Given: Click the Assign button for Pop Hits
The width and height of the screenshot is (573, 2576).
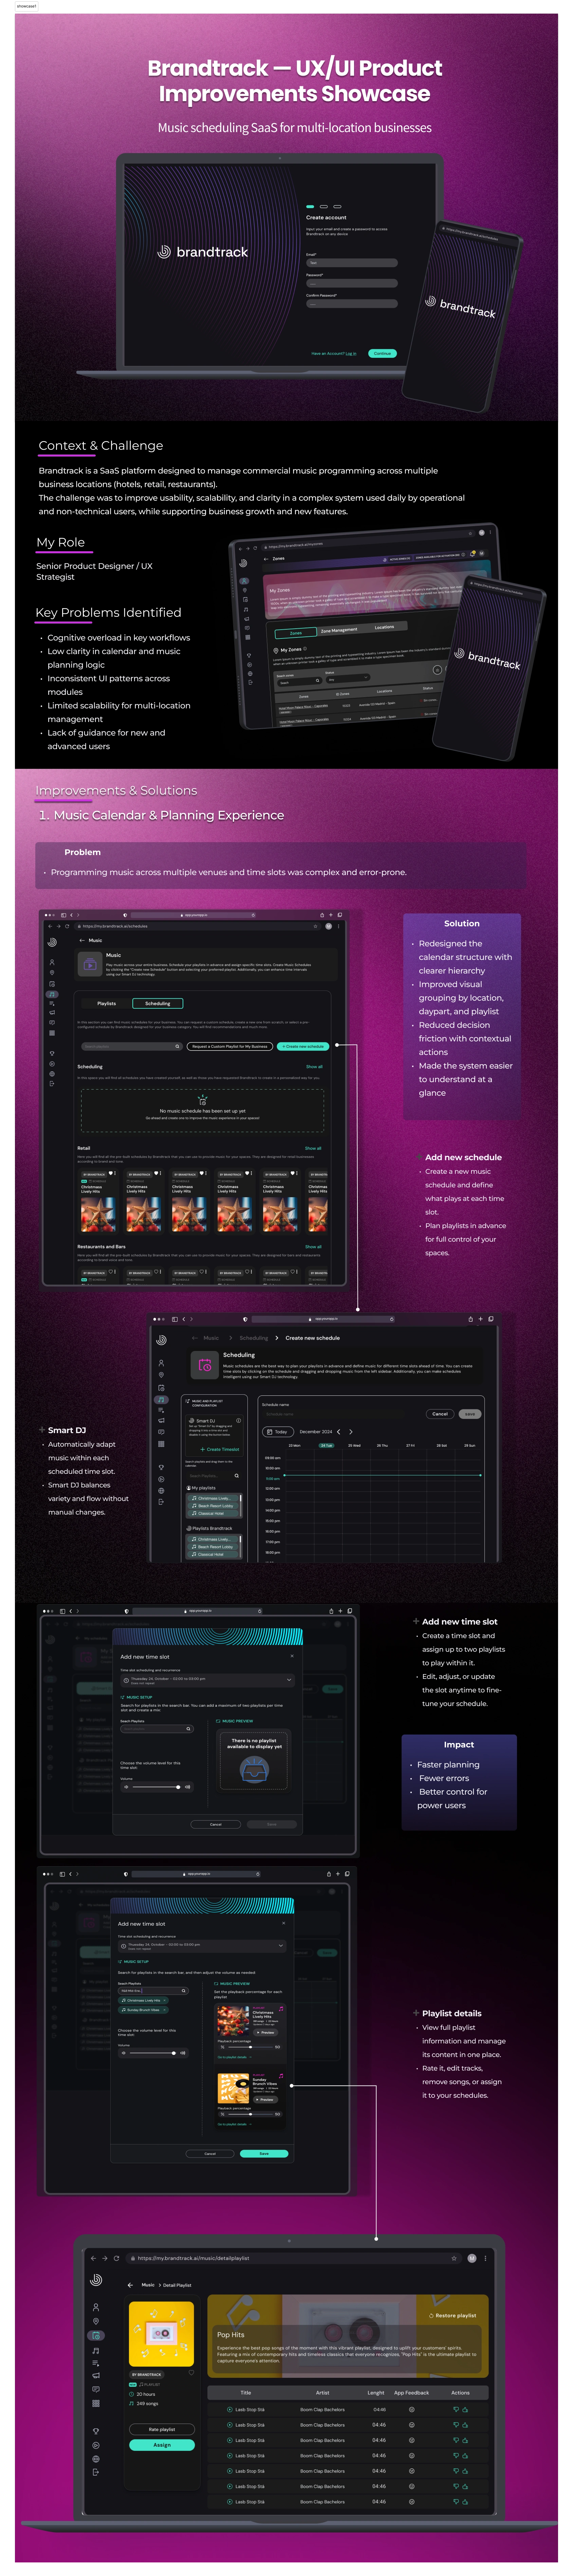Looking at the screenshot, I should [162, 2445].
